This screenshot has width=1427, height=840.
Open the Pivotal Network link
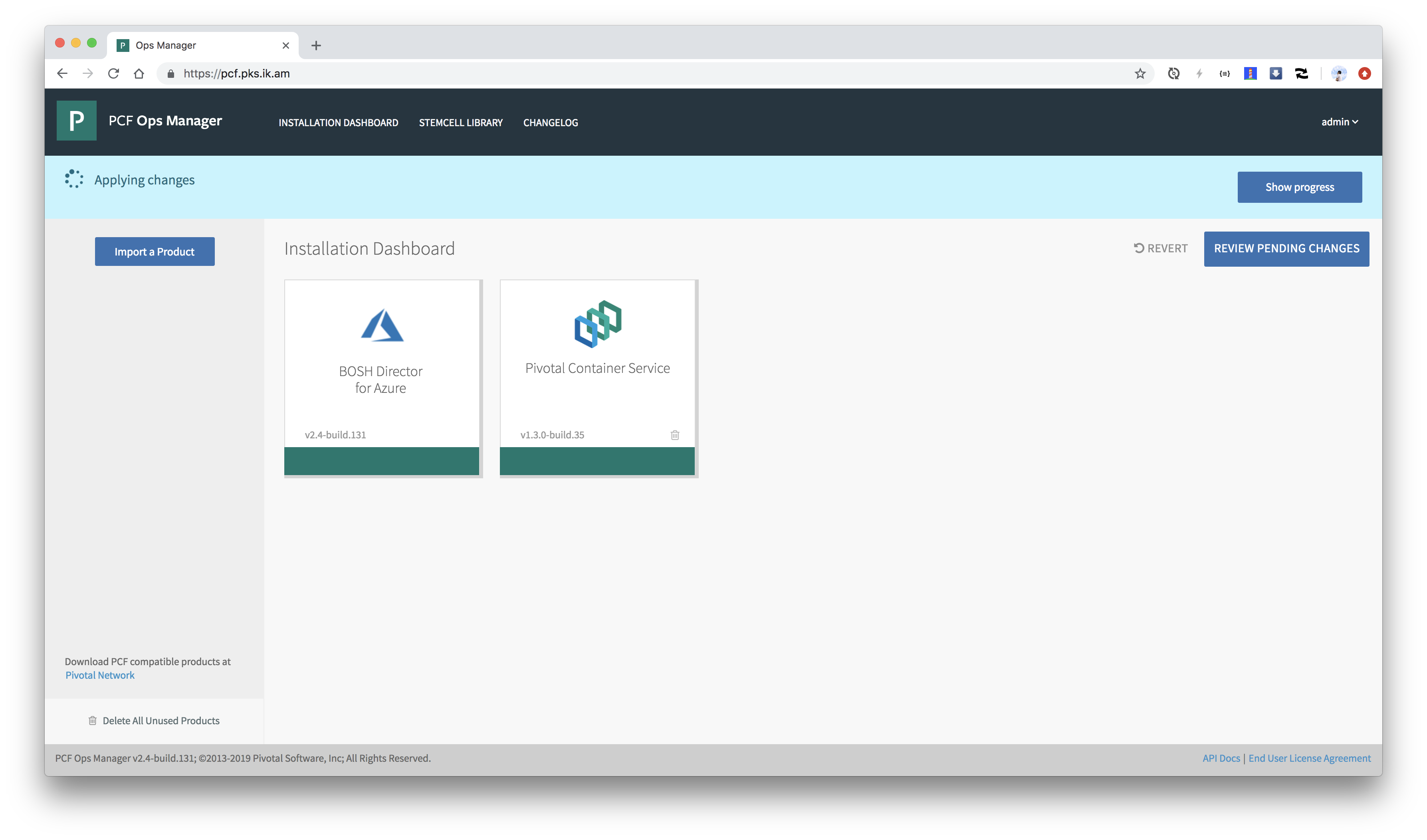(x=100, y=675)
